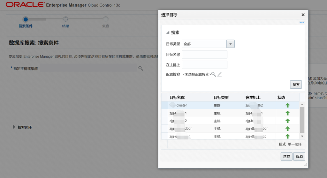Click the three-dot options icon in dialog
327x178 pixels.
click(302, 23)
